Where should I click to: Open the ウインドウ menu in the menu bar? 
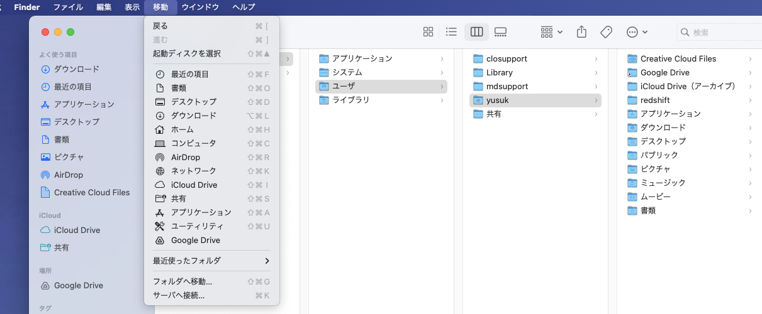[200, 7]
